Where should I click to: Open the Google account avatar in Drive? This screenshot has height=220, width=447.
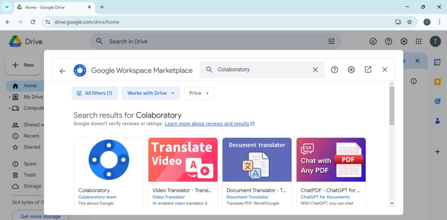tap(435, 41)
